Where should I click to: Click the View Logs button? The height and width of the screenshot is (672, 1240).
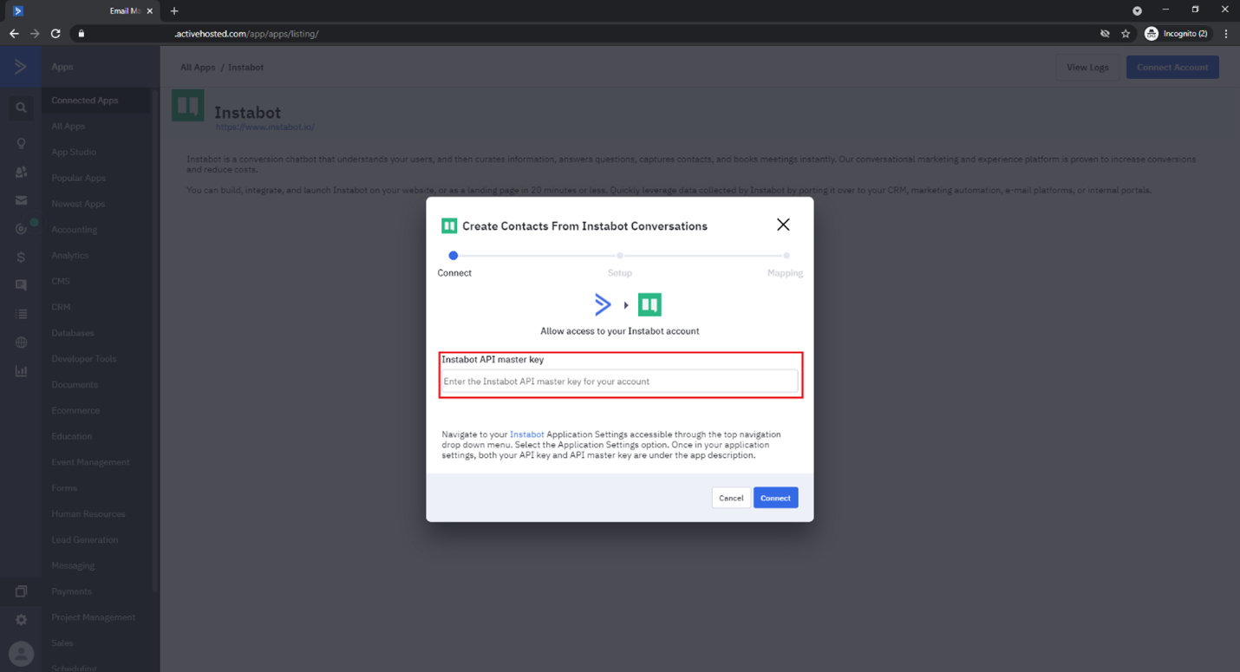point(1087,67)
